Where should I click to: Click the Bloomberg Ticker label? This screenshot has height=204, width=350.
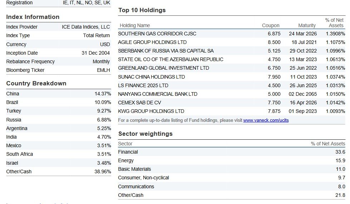coord(25,70)
